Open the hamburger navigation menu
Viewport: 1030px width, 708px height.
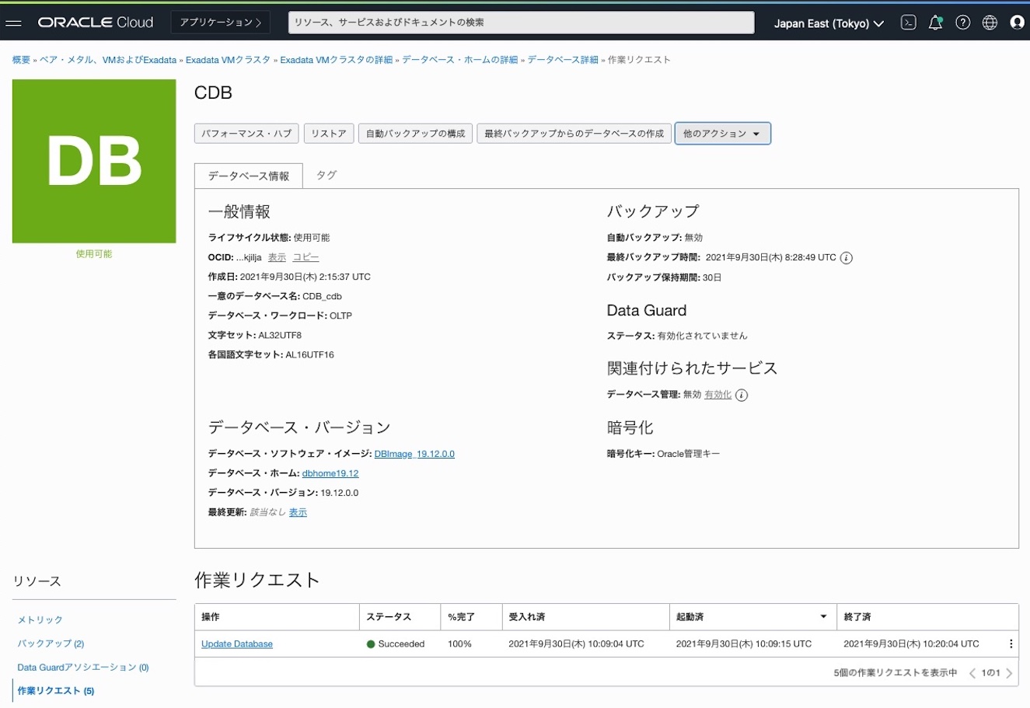click(13, 23)
